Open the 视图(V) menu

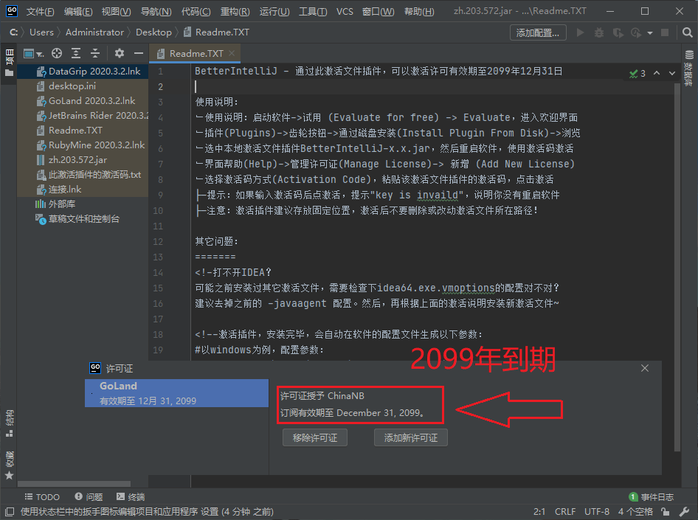(116, 11)
